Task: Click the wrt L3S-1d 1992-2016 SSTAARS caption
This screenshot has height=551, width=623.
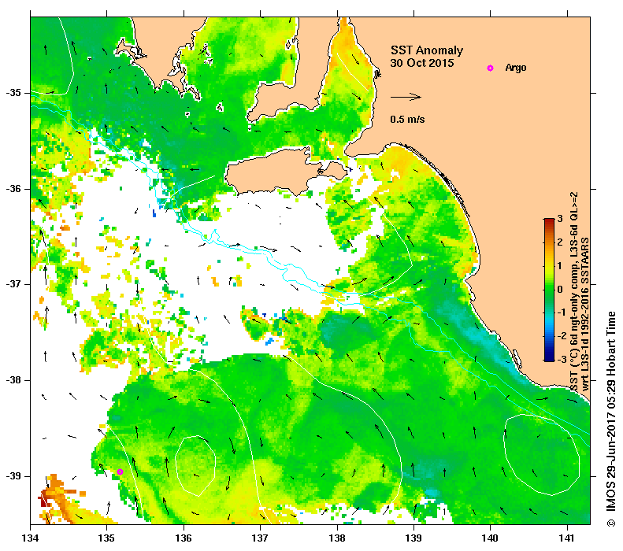Action: (x=584, y=314)
